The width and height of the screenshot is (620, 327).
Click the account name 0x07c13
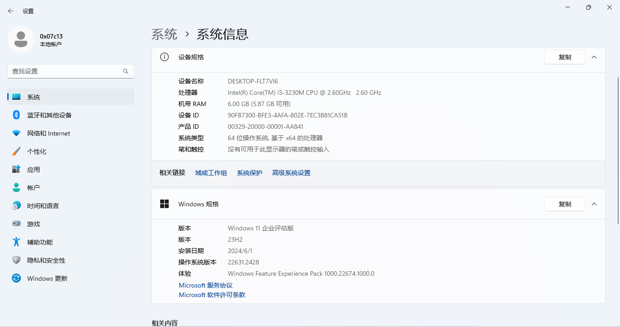click(x=51, y=36)
